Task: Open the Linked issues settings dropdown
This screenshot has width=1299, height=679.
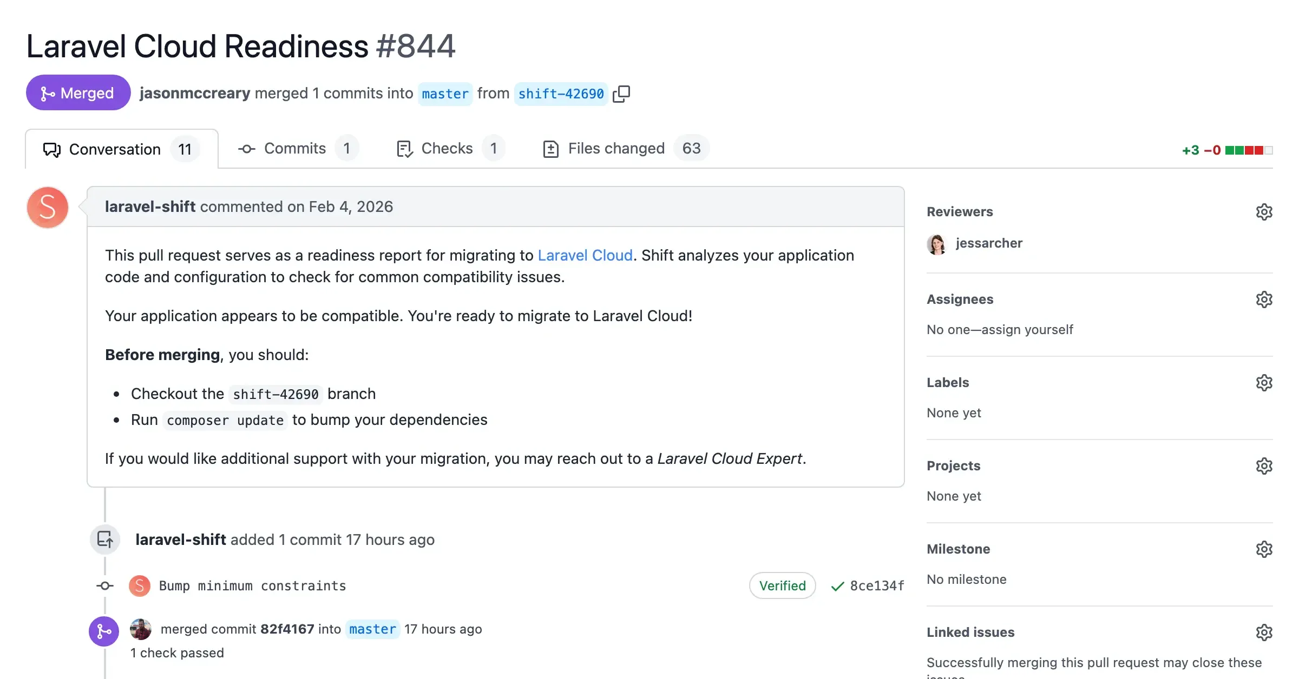Action: [1264, 632]
